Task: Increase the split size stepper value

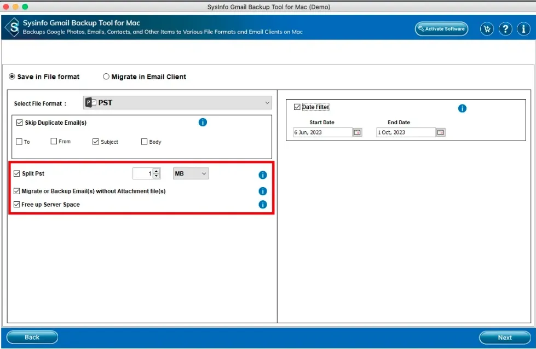Action: (157, 171)
